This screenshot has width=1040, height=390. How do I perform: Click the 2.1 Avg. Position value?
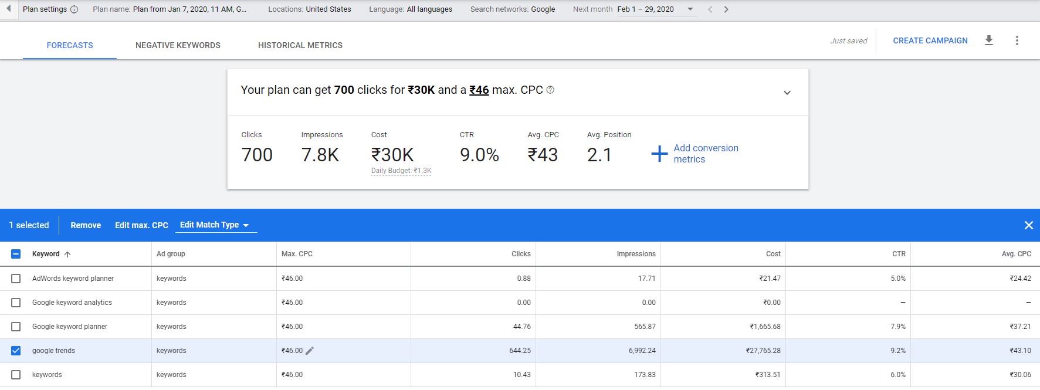(x=599, y=155)
